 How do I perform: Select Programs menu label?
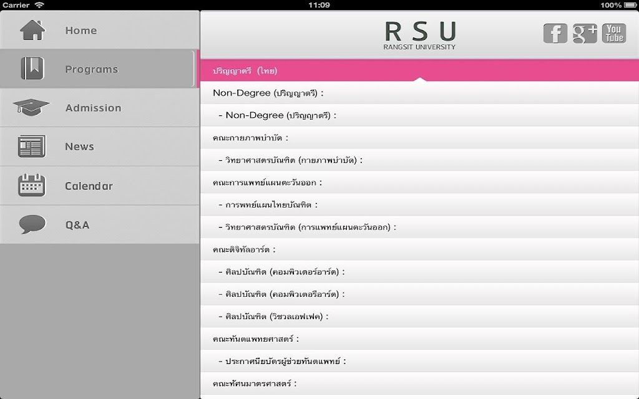[x=92, y=69]
